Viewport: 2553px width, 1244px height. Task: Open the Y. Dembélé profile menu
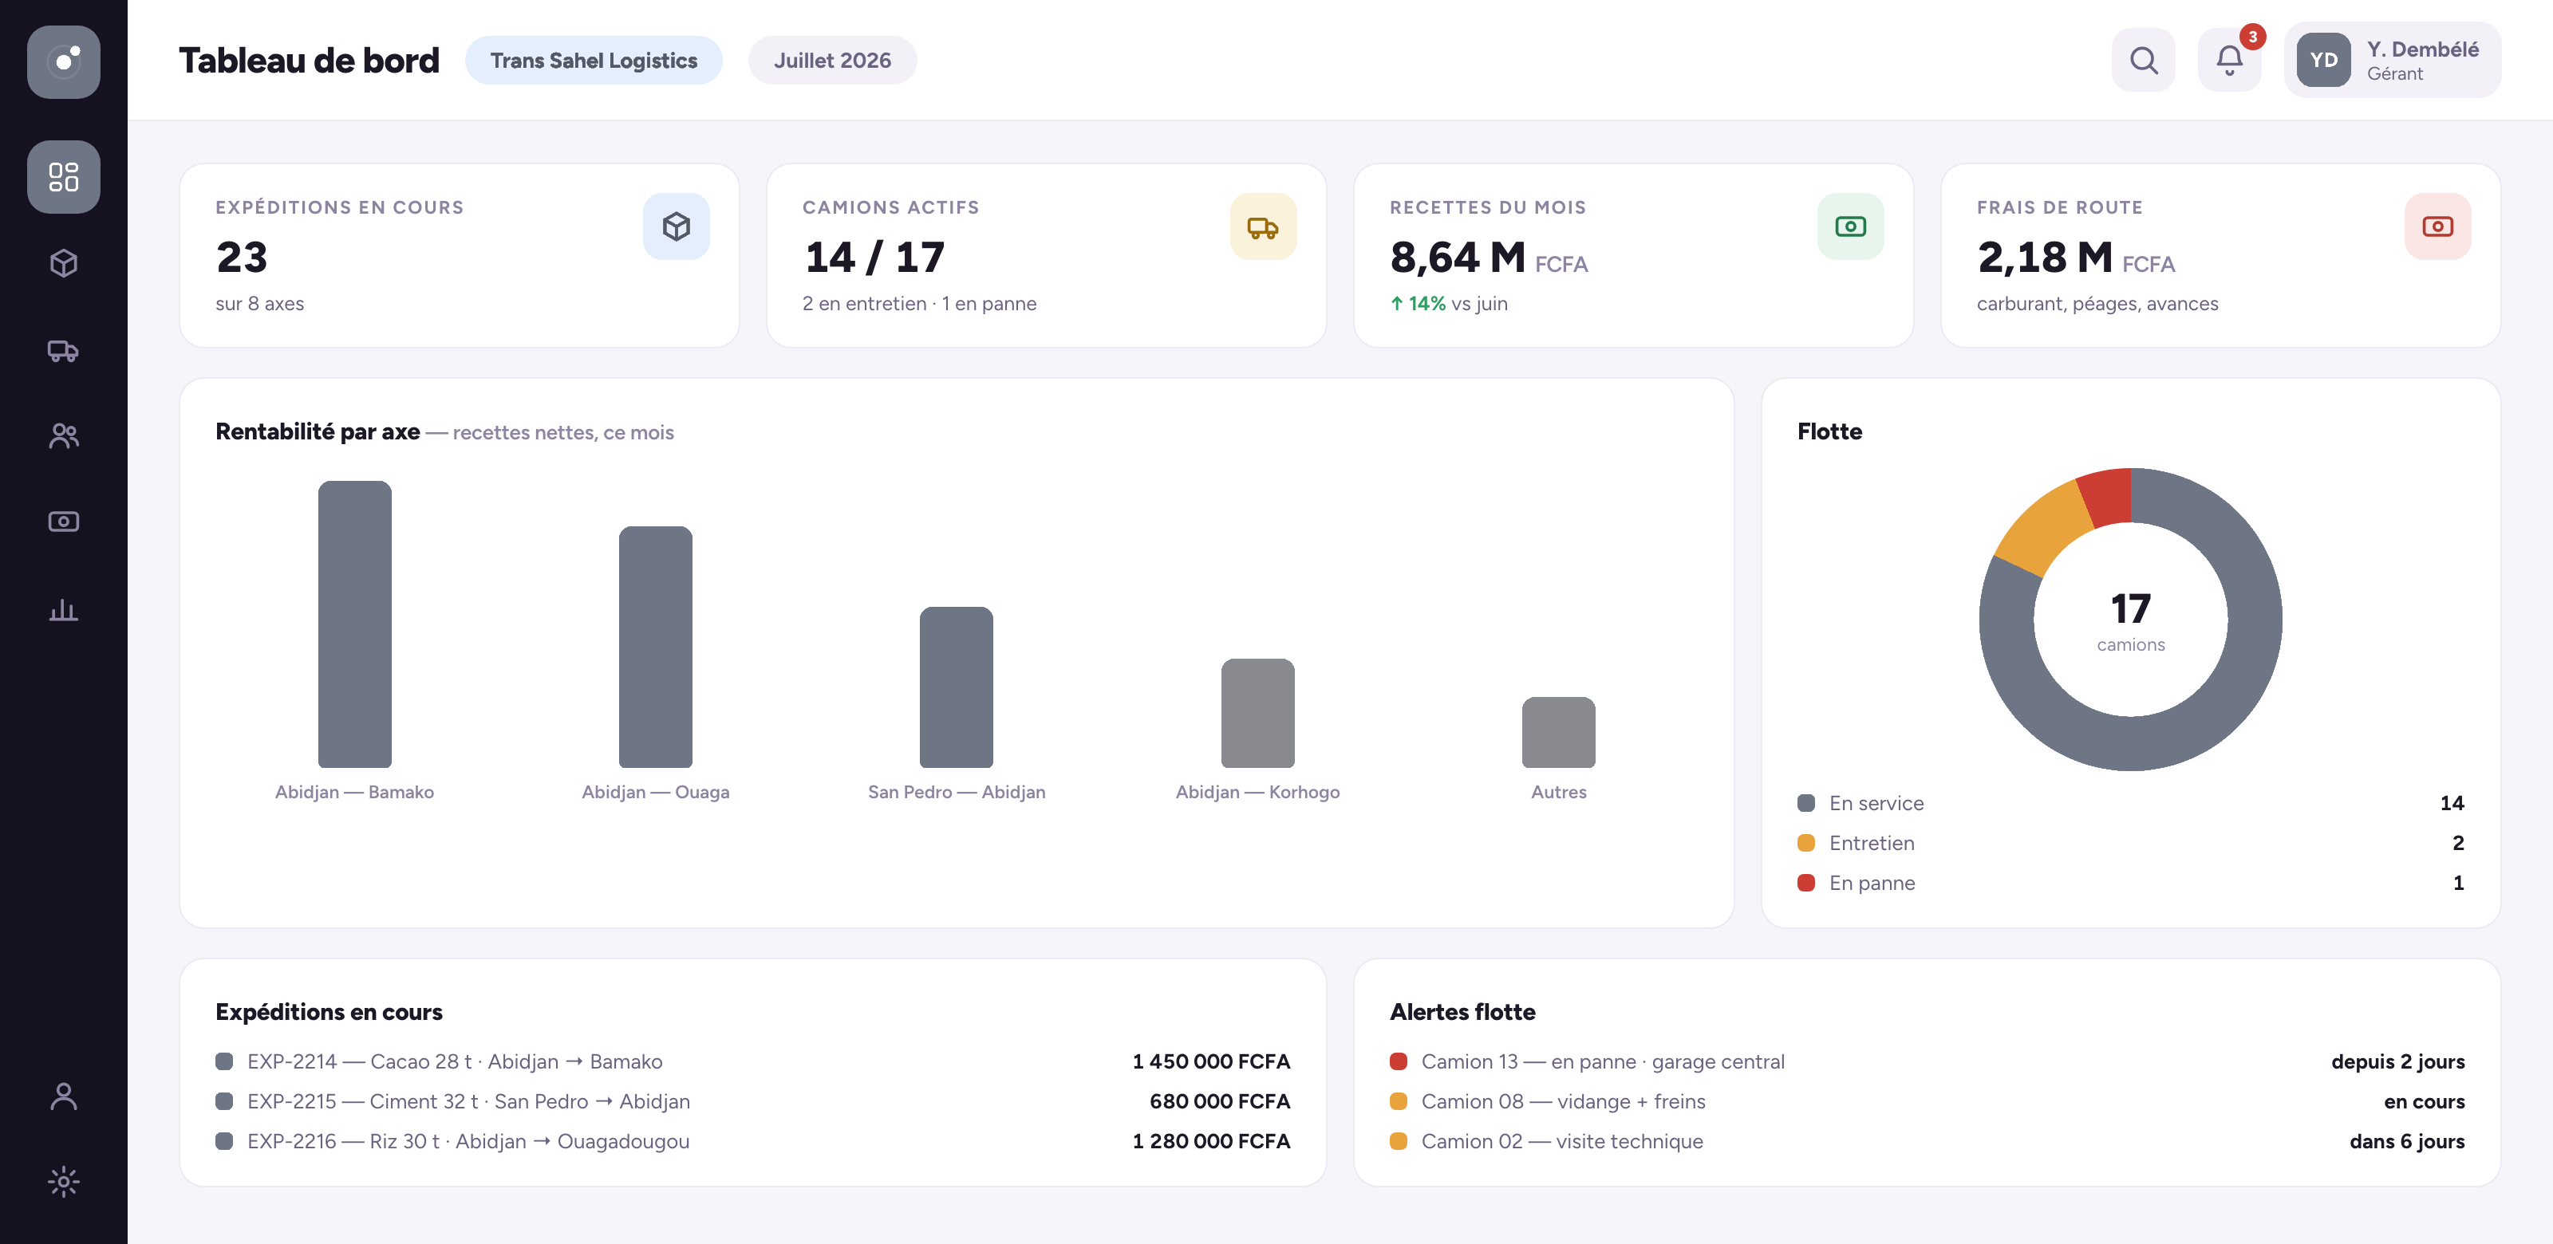[2392, 61]
